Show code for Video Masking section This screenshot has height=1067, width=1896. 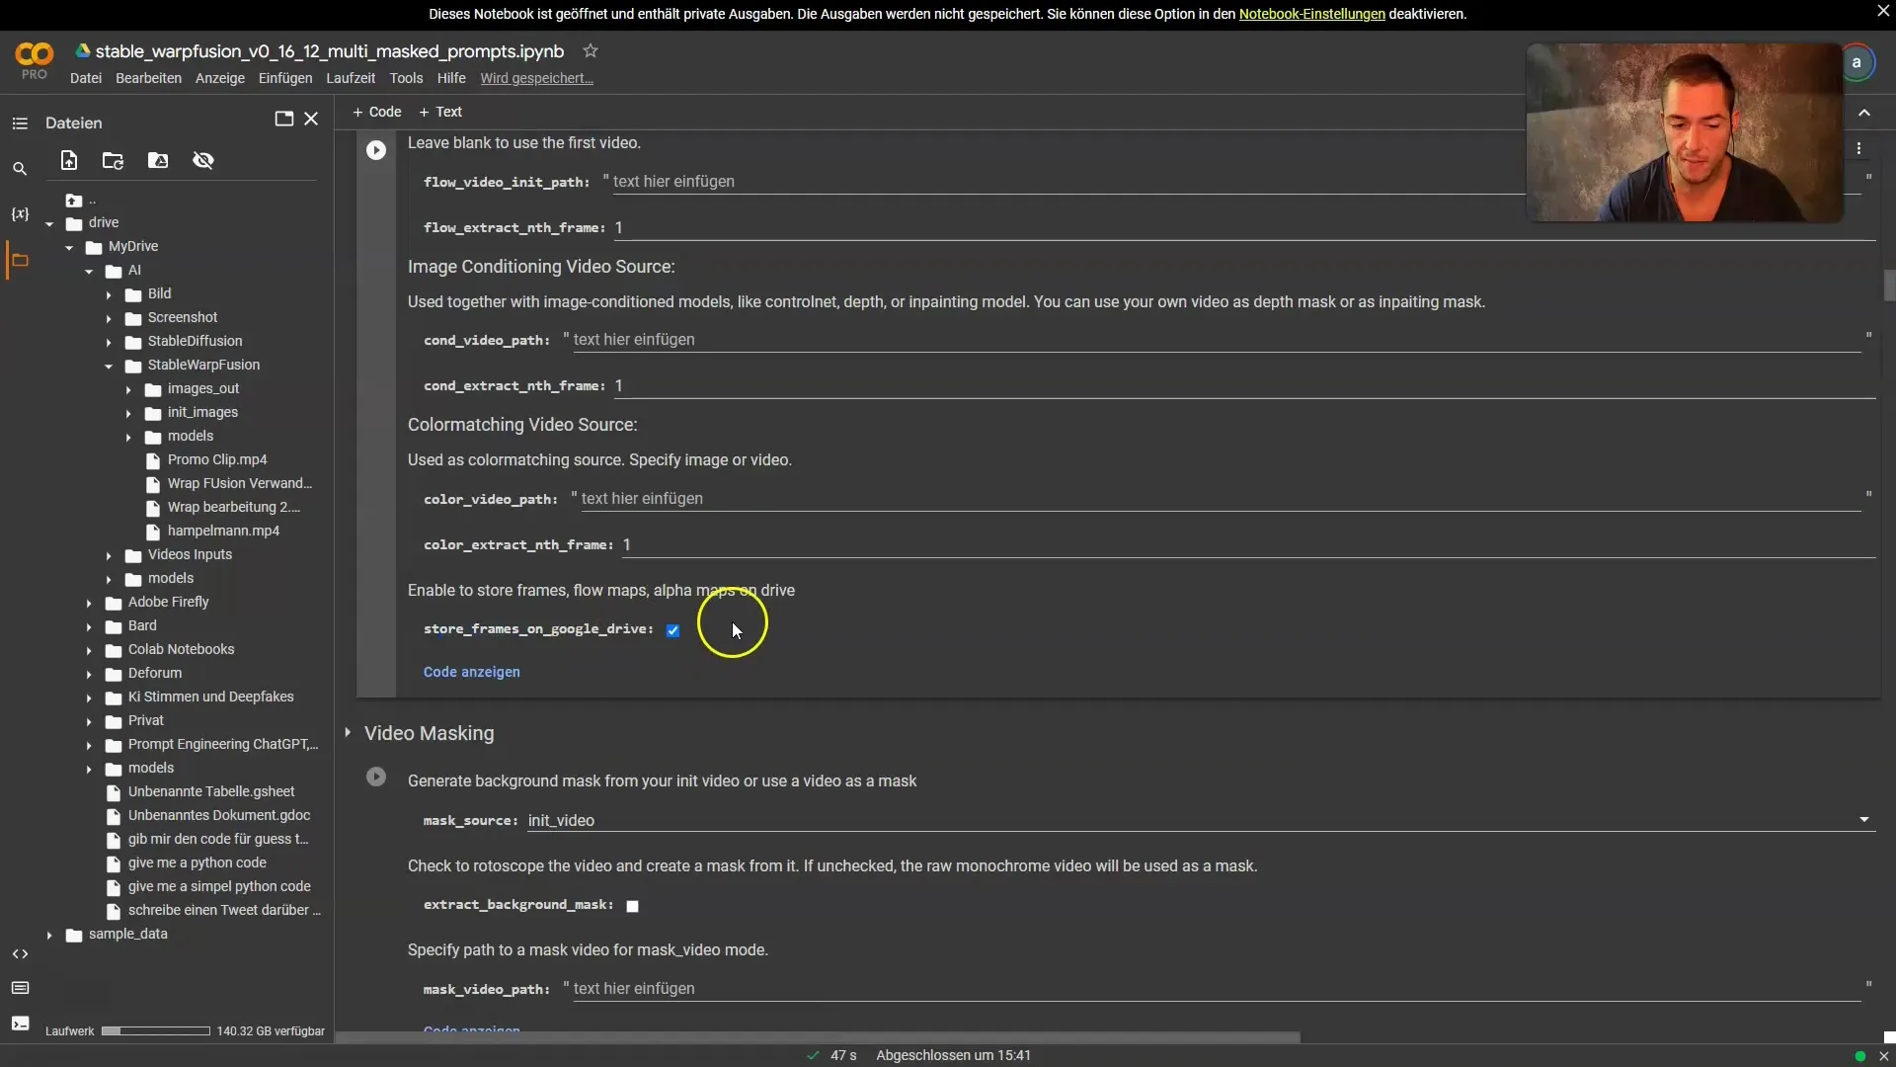[471, 1029]
